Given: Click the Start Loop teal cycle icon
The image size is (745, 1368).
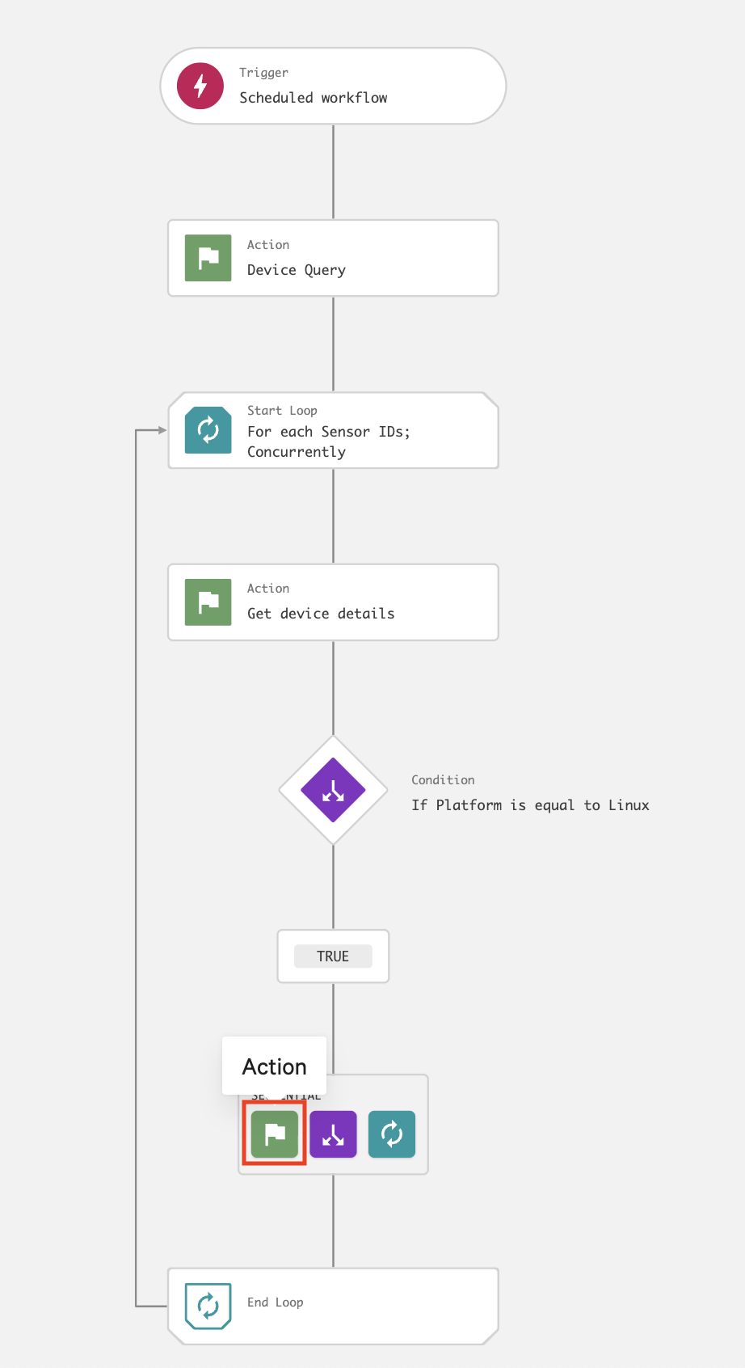Looking at the screenshot, I should (x=208, y=430).
